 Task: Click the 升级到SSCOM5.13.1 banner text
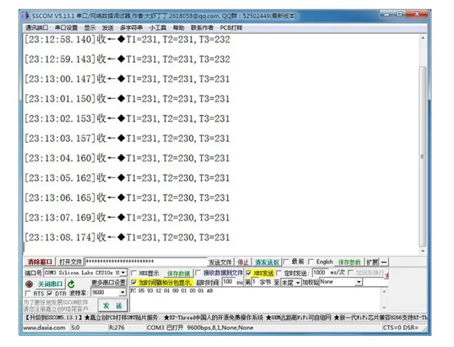(54, 317)
